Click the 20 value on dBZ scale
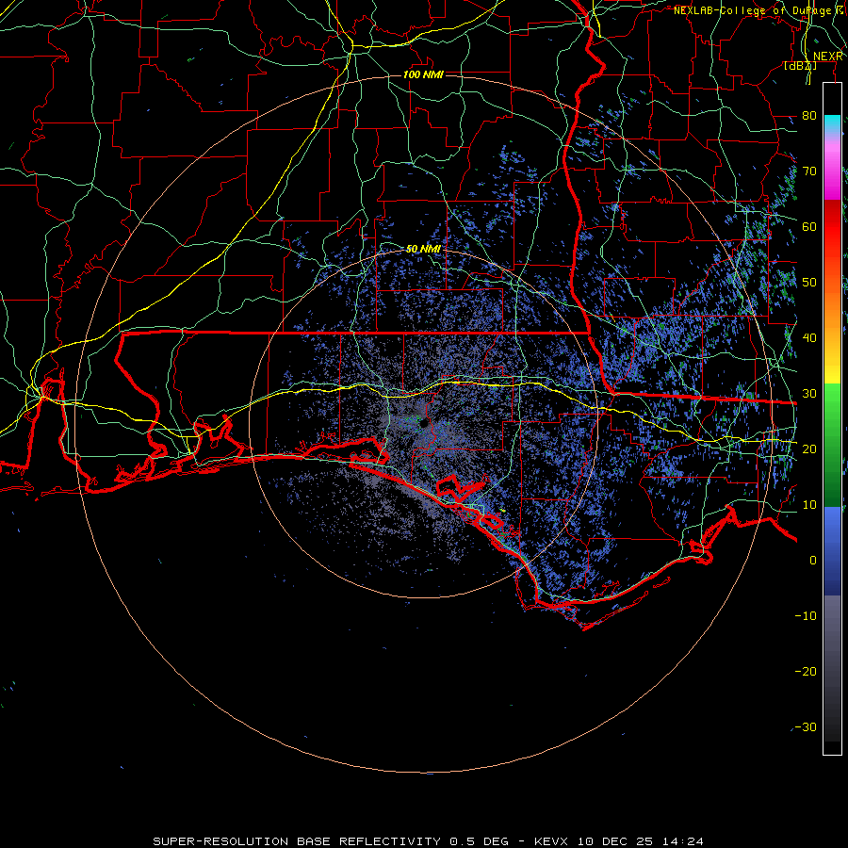 tap(809, 448)
